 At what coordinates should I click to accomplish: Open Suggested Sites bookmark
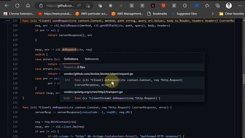184,14
